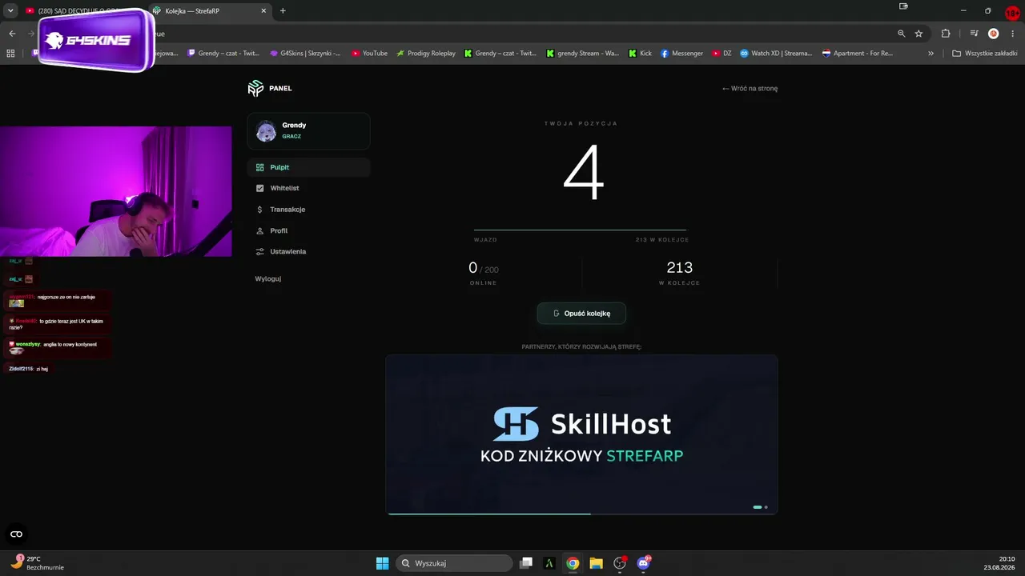Click the 0 / 200 ONLINE counter
This screenshot has height=576, width=1025.
(483, 272)
